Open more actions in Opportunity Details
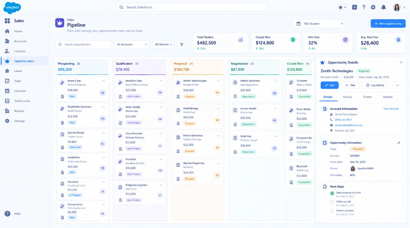 [398, 85]
